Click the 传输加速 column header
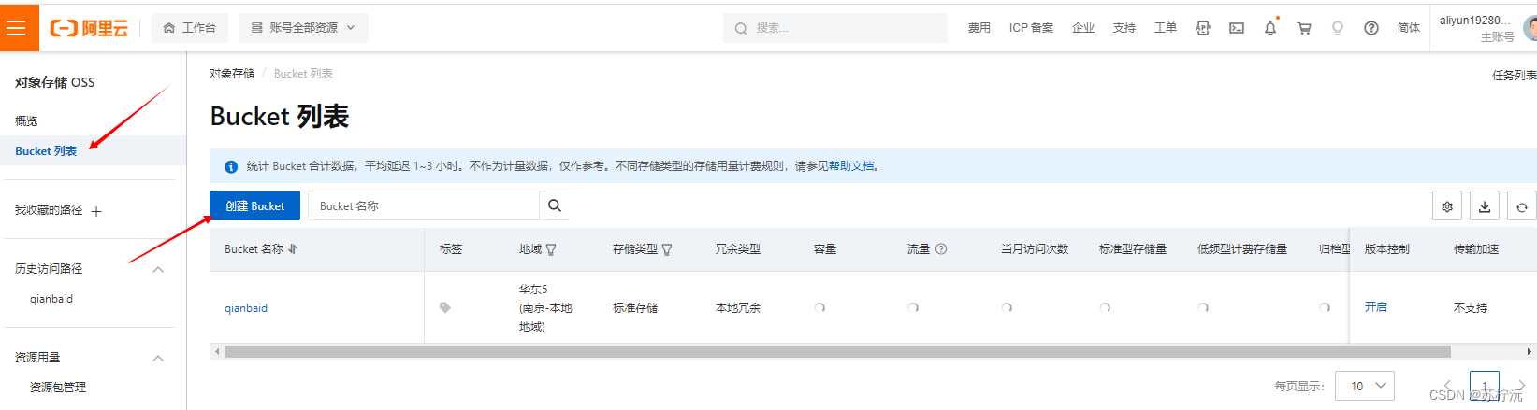 [1476, 249]
